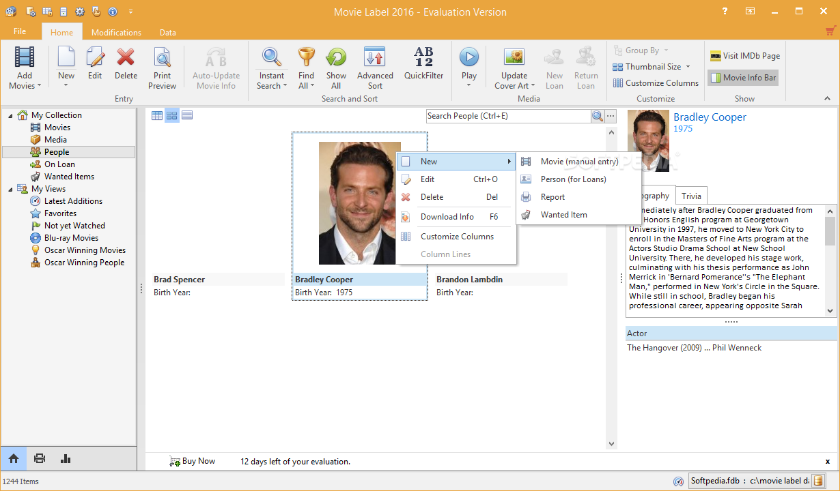Click the gear options icon in title bar

(80, 12)
